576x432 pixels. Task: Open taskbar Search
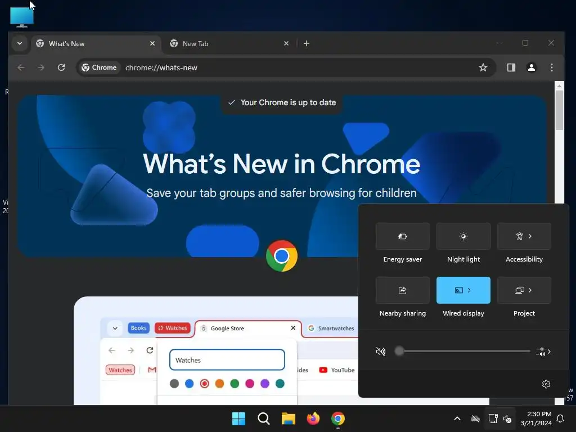tap(263, 418)
